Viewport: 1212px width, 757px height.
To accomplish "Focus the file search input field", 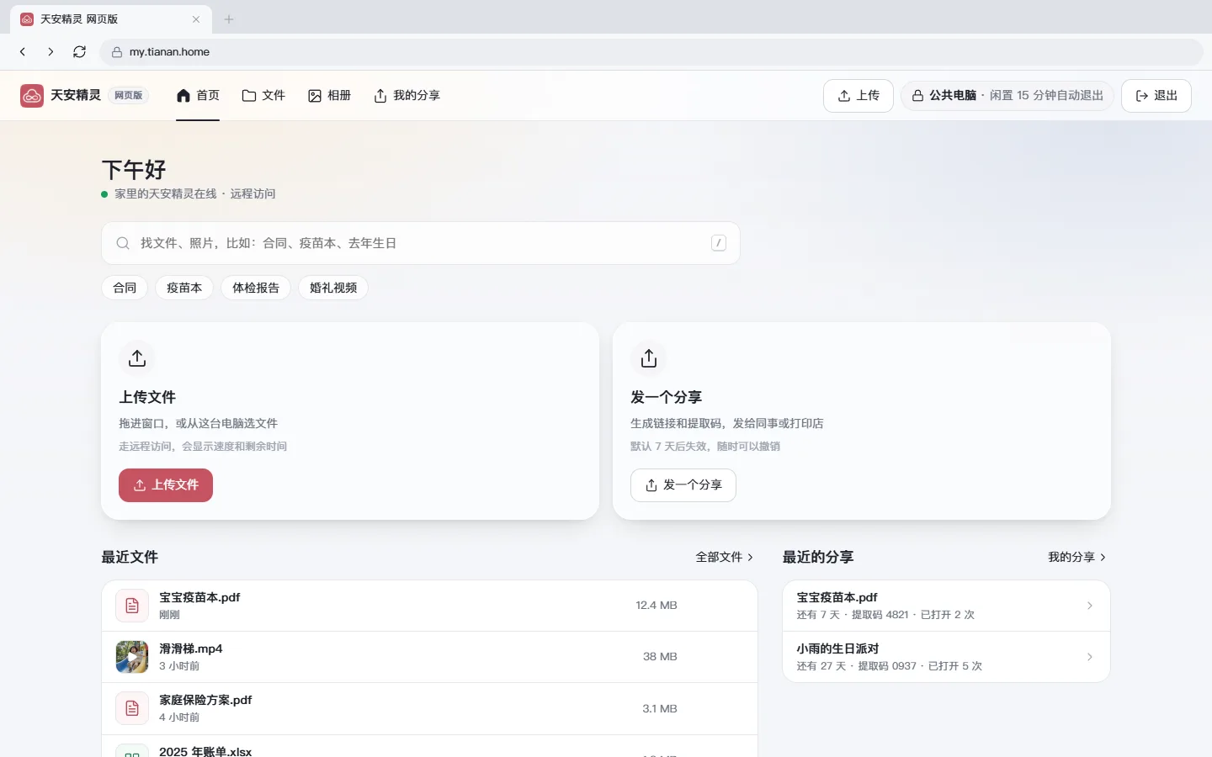I will click(421, 243).
